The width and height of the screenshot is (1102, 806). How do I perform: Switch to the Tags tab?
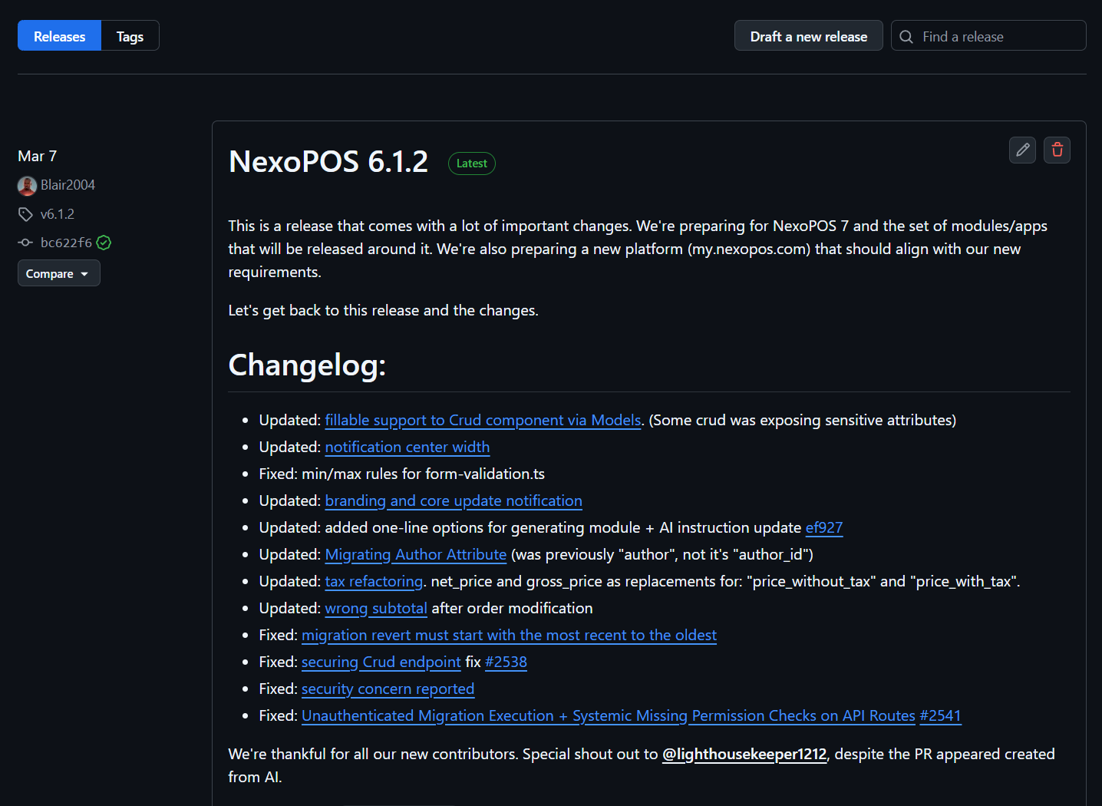130,36
